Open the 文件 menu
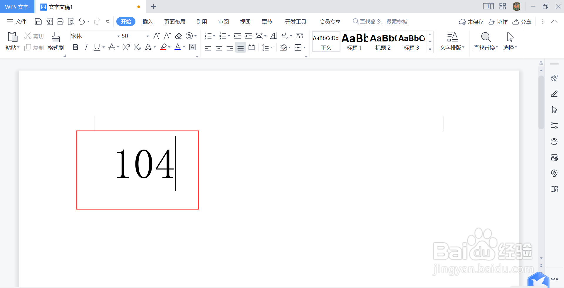 point(16,21)
